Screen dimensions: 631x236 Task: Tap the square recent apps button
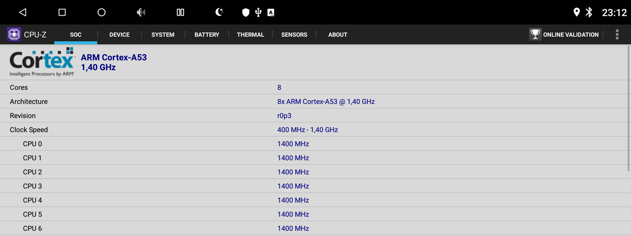click(x=62, y=12)
